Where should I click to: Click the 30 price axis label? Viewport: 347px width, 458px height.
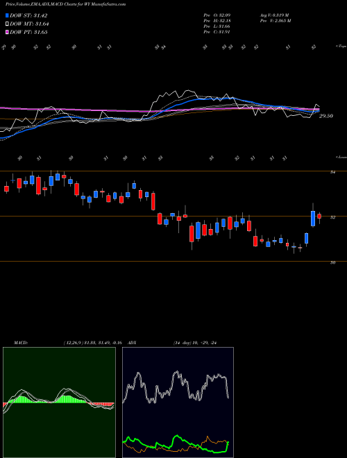pos(332,262)
